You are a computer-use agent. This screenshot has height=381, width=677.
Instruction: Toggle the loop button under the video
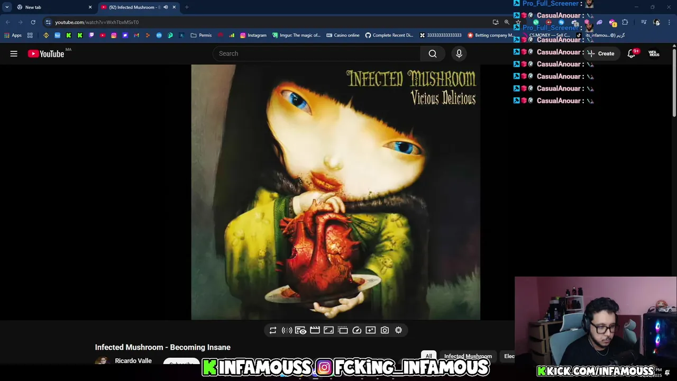[x=273, y=330]
